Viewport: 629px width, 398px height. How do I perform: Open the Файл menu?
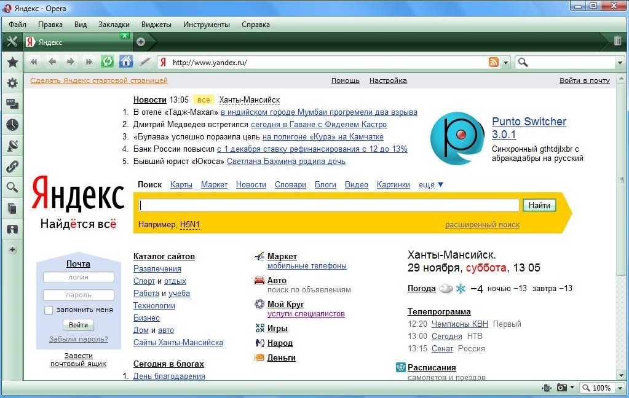(x=17, y=25)
